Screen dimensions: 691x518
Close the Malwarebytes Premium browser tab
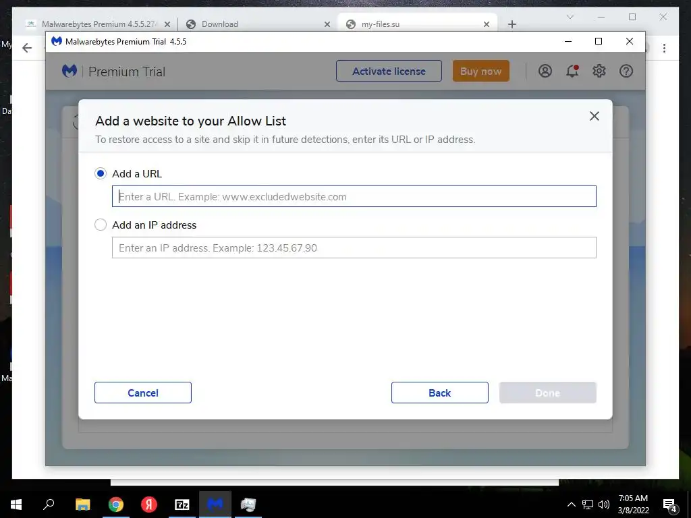point(167,24)
